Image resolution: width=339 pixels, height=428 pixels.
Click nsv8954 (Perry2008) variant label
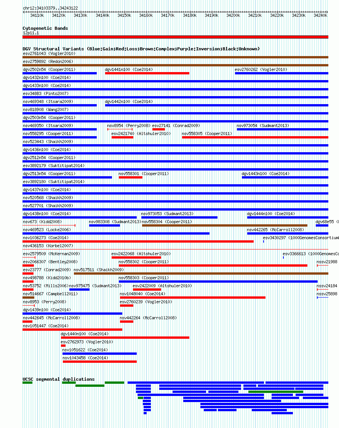(129, 126)
